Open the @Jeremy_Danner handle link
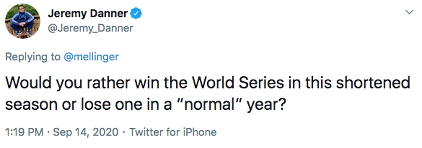The height and width of the screenshot is (148, 422). click(90, 28)
